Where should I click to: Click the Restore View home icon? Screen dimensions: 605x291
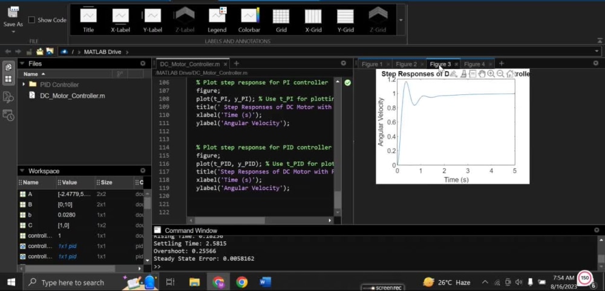(510, 74)
